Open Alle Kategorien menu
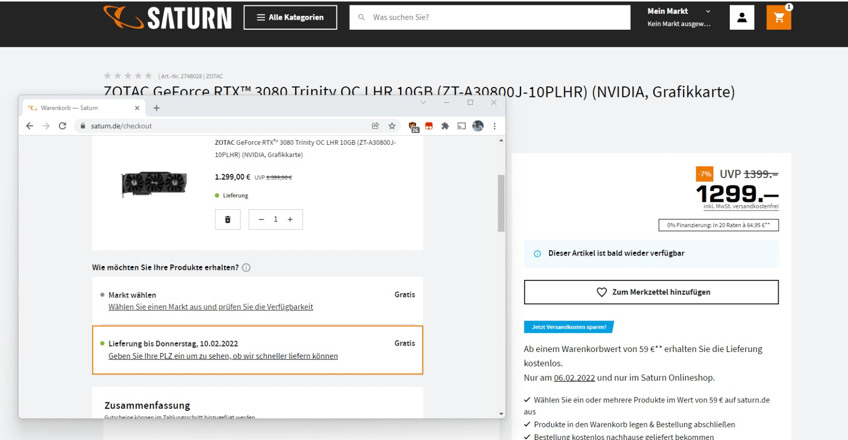848x440 pixels. 290,17
